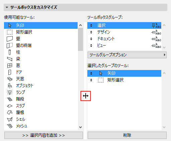The width and height of the screenshot is (171, 141).
Task: Collapse the ツールボックスをカスタマイズ panel
Action: 7,7
